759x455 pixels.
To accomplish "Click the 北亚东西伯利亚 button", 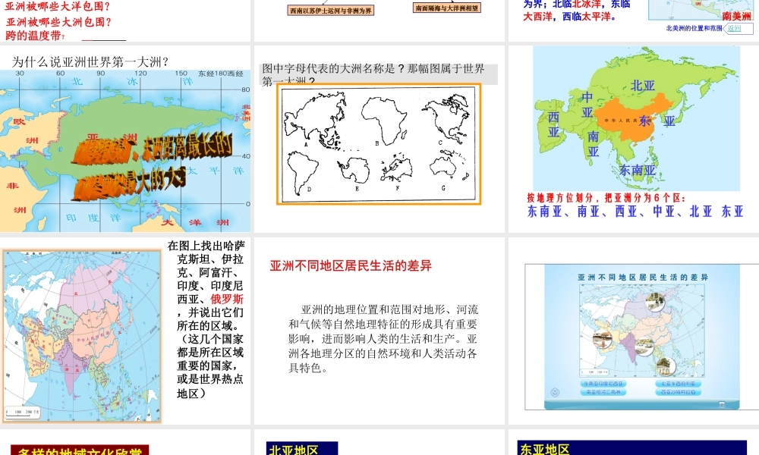I will pyautogui.click(x=678, y=384).
